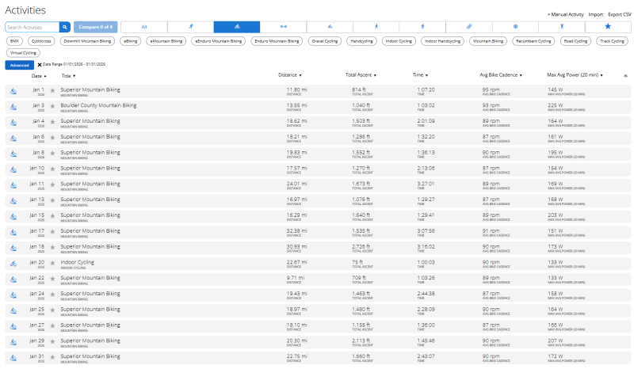This screenshot has width=634, height=369.
Task: Click the bike icon on Jan 3 activity
Action: 13,106
